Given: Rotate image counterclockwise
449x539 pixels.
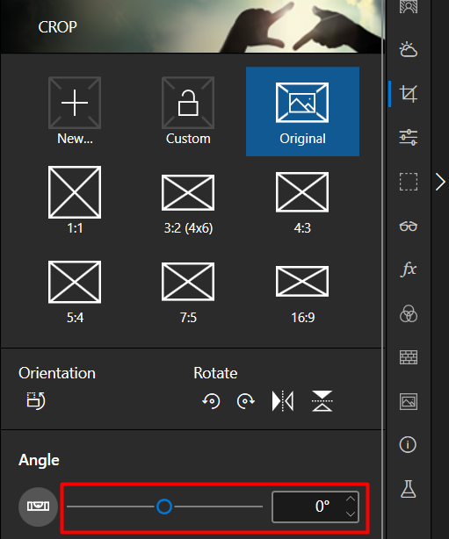Looking at the screenshot, I should [x=211, y=401].
